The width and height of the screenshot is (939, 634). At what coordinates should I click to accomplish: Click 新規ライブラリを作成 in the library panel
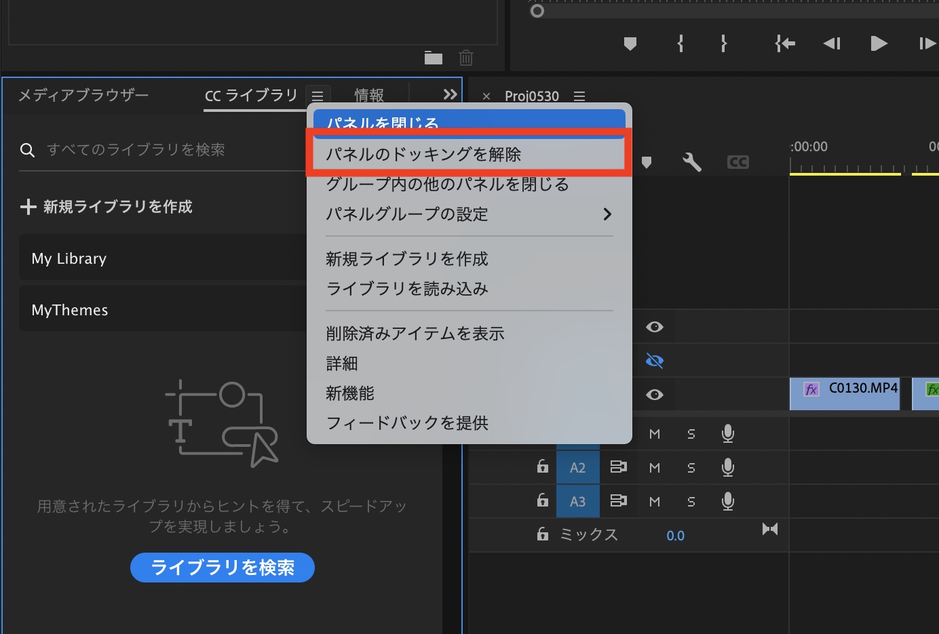[x=107, y=207]
